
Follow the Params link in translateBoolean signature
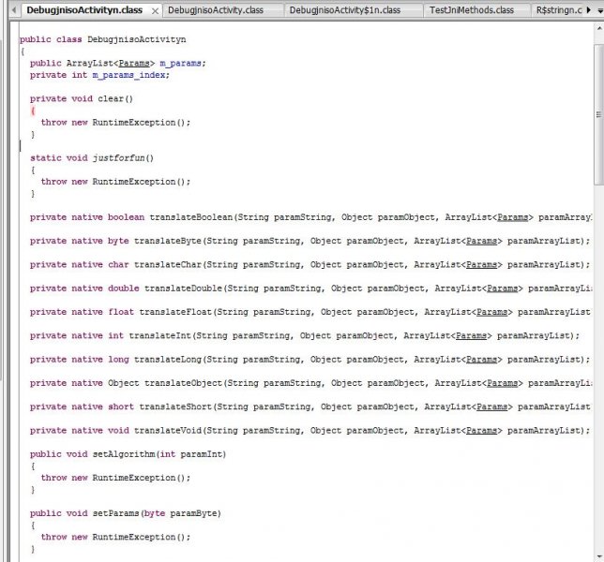coord(512,217)
